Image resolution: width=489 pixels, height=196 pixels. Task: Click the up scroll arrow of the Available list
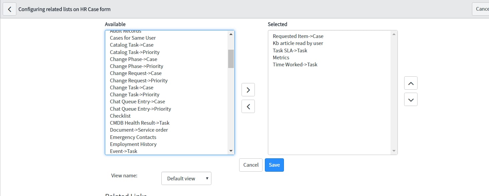231,33
